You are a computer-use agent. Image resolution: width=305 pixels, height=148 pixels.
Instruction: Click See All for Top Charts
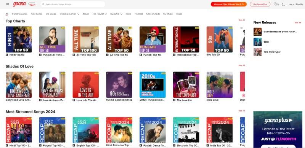click(x=242, y=20)
